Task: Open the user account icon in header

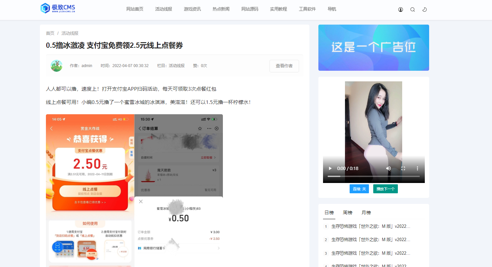Action: 401,10
